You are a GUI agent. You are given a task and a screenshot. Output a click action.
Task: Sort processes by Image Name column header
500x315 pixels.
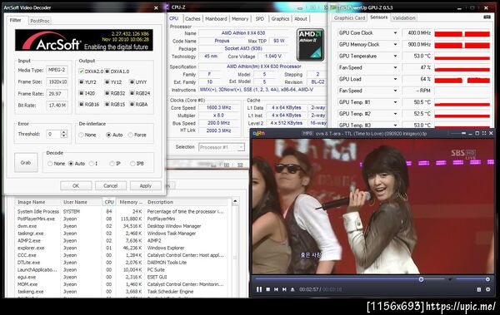[x=37, y=202]
